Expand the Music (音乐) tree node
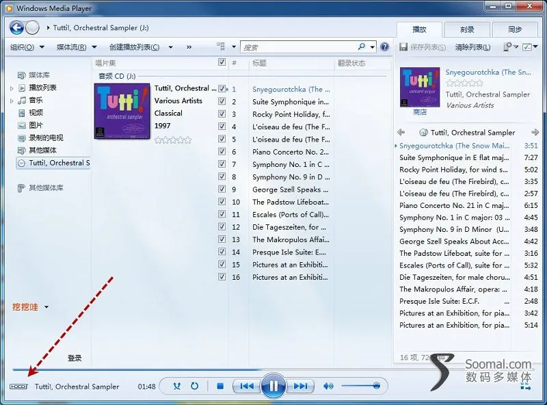Viewport: 547px width, 405px height. pyautogui.click(x=12, y=101)
